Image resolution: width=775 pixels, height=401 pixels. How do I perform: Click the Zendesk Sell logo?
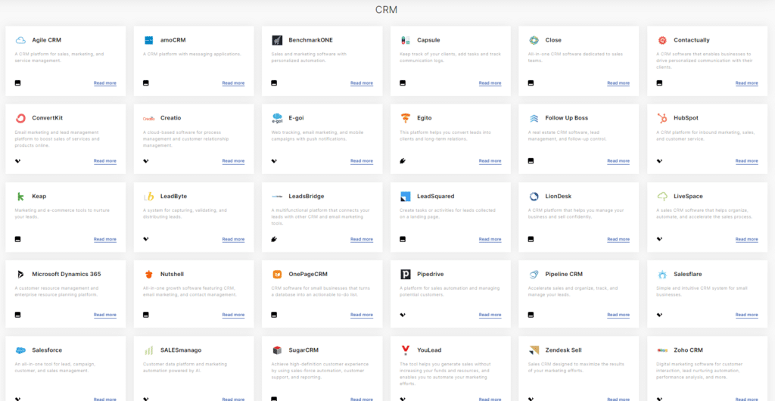[534, 350]
